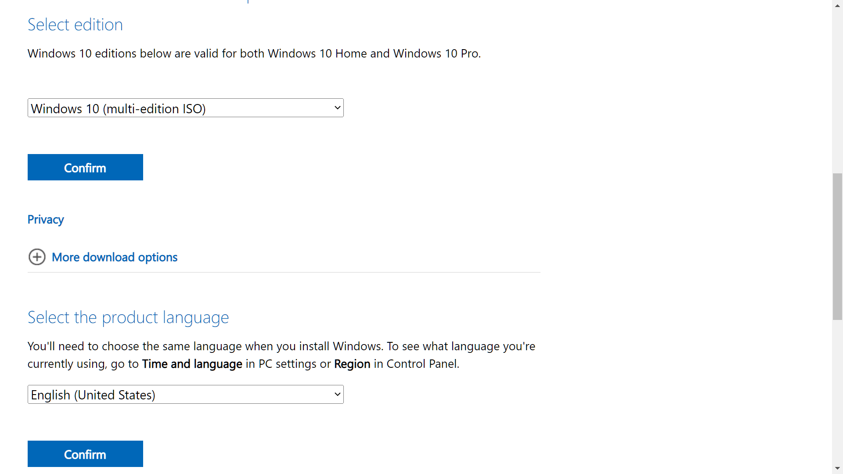Click the bold Time and language text
Screen dimensions: 843x474
pyautogui.click(x=192, y=364)
